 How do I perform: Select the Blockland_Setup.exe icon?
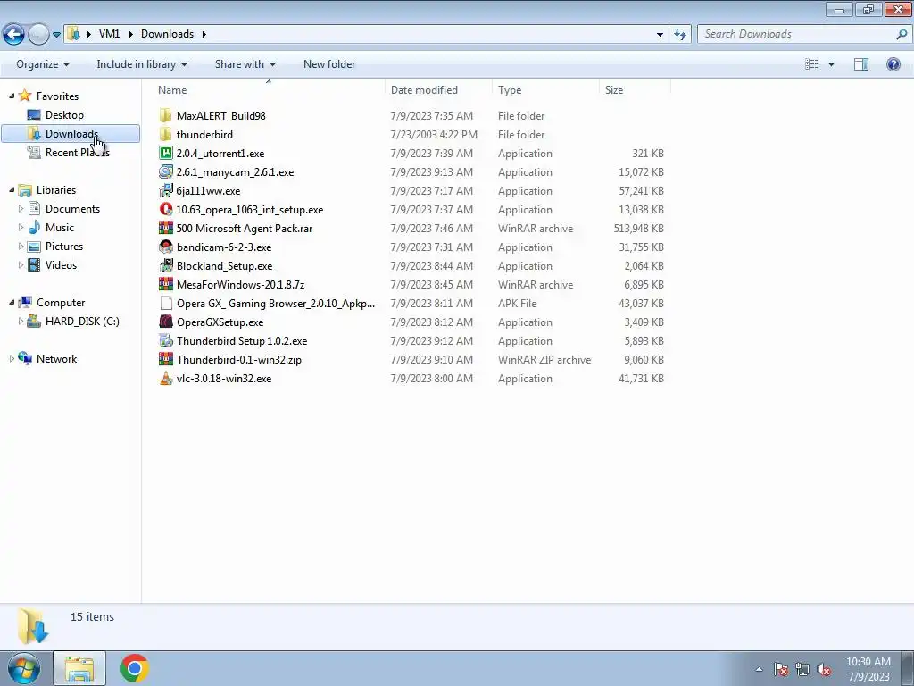tap(165, 265)
